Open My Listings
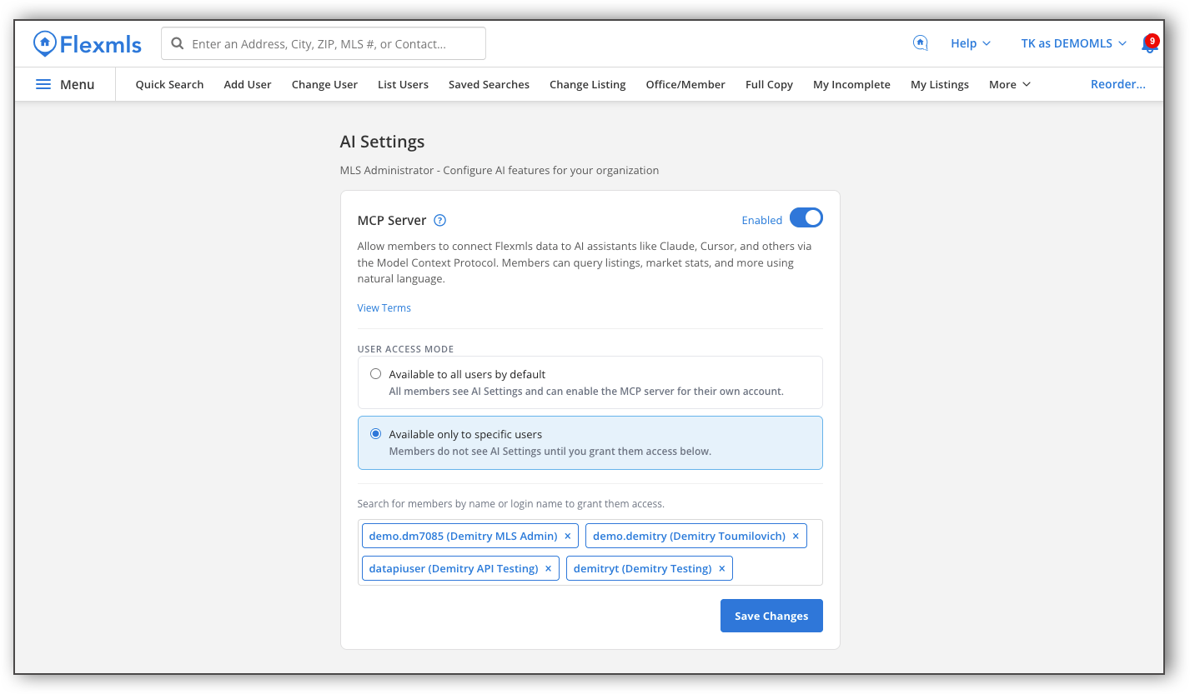 [x=940, y=84]
